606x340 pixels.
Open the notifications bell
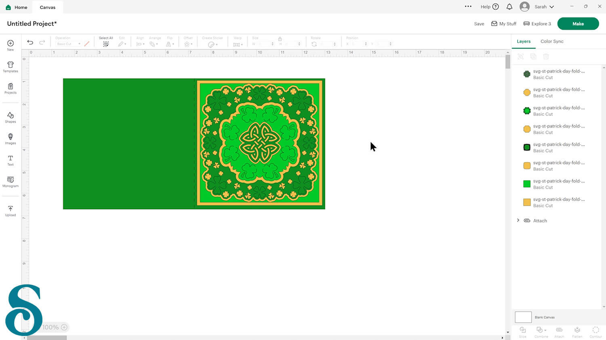[x=509, y=6]
